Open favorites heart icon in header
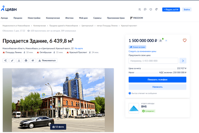Screen dimensions: 199x133 [x=151, y=9]
